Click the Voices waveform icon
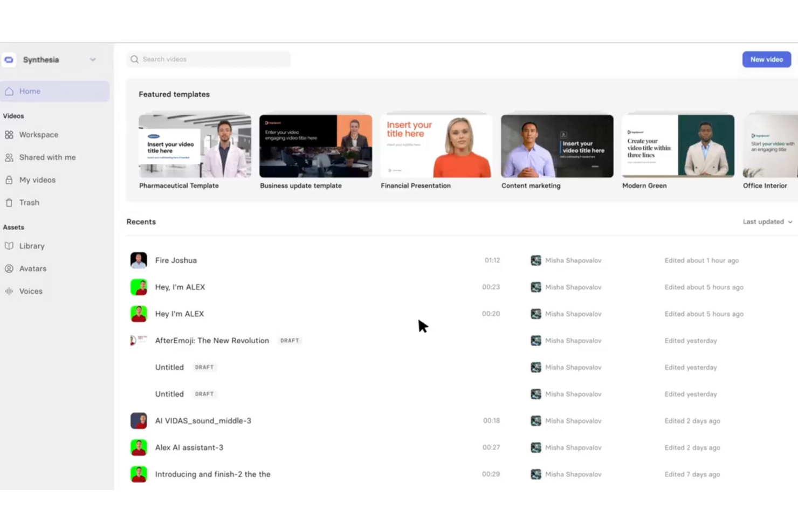This screenshot has height=532, width=798. (9, 291)
